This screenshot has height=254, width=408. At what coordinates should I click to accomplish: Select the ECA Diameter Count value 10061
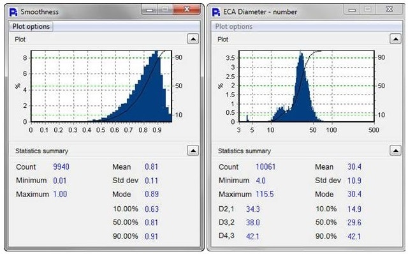(x=265, y=167)
